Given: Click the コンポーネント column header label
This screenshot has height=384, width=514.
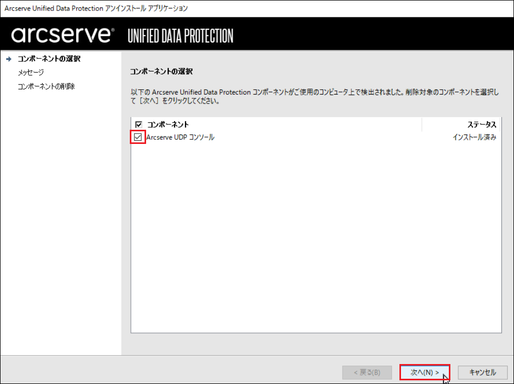Looking at the screenshot, I should click(168, 124).
